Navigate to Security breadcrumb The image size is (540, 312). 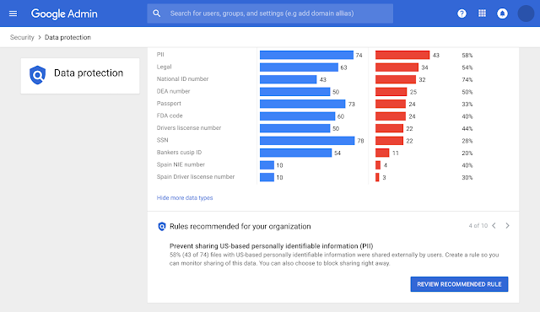click(22, 37)
